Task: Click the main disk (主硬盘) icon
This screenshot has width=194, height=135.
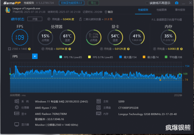Action: pos(99,108)
